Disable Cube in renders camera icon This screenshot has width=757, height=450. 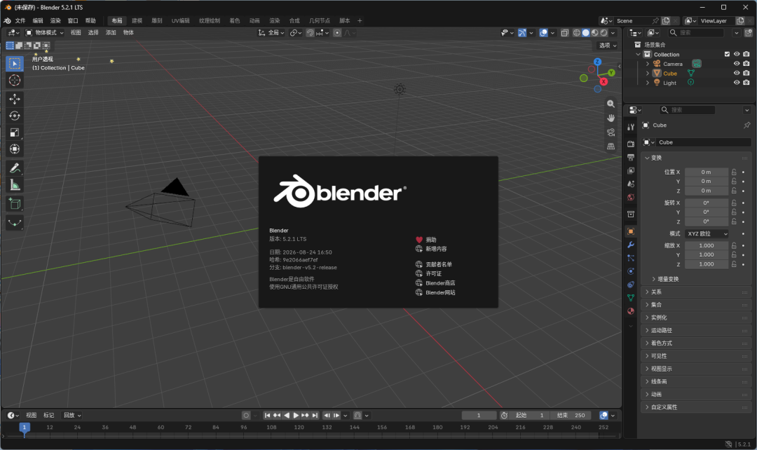[746, 74]
